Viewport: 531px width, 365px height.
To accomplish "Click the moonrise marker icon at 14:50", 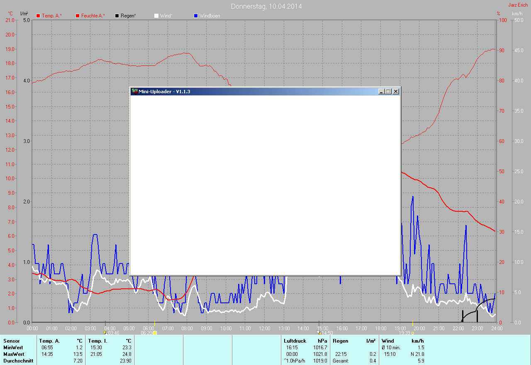I will click(x=319, y=332).
